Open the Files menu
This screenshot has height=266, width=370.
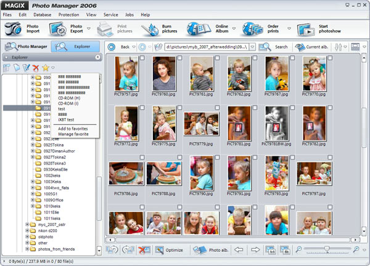(x=7, y=15)
